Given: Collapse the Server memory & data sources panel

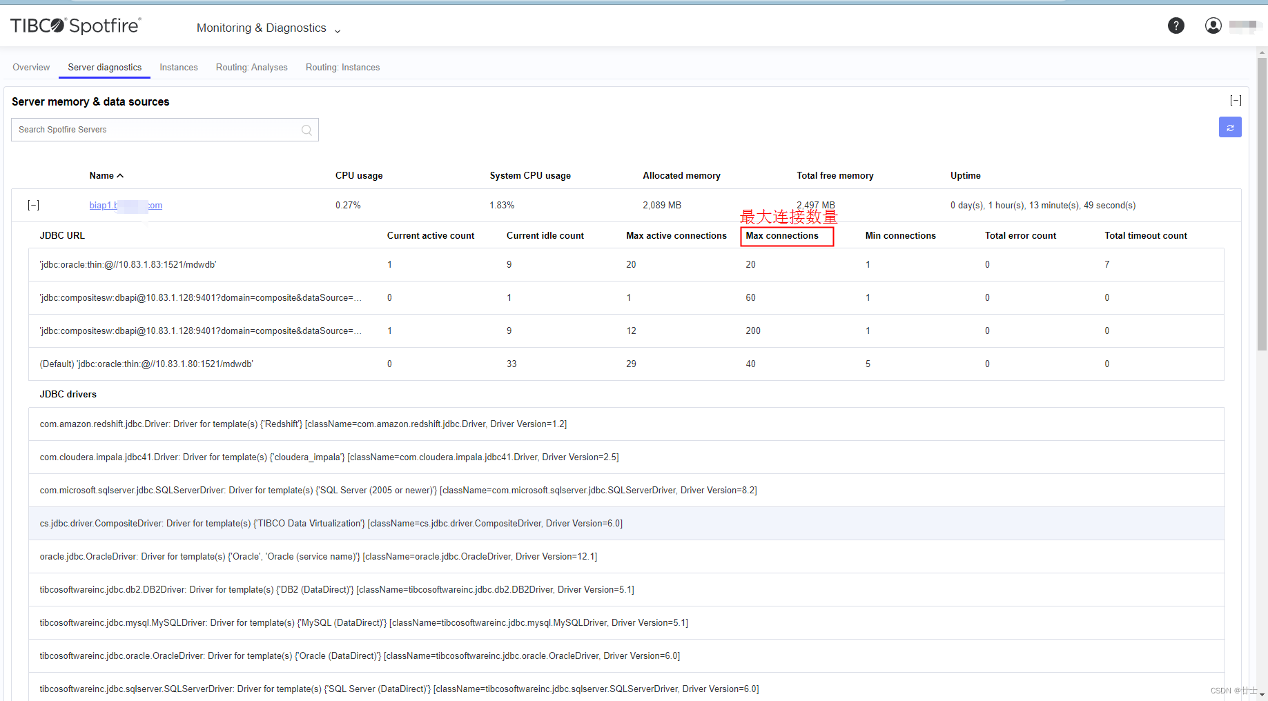Looking at the screenshot, I should 1236,101.
